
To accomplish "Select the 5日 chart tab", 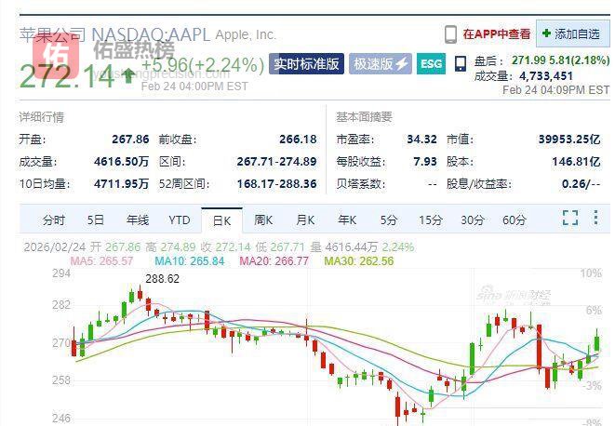I will point(96,220).
